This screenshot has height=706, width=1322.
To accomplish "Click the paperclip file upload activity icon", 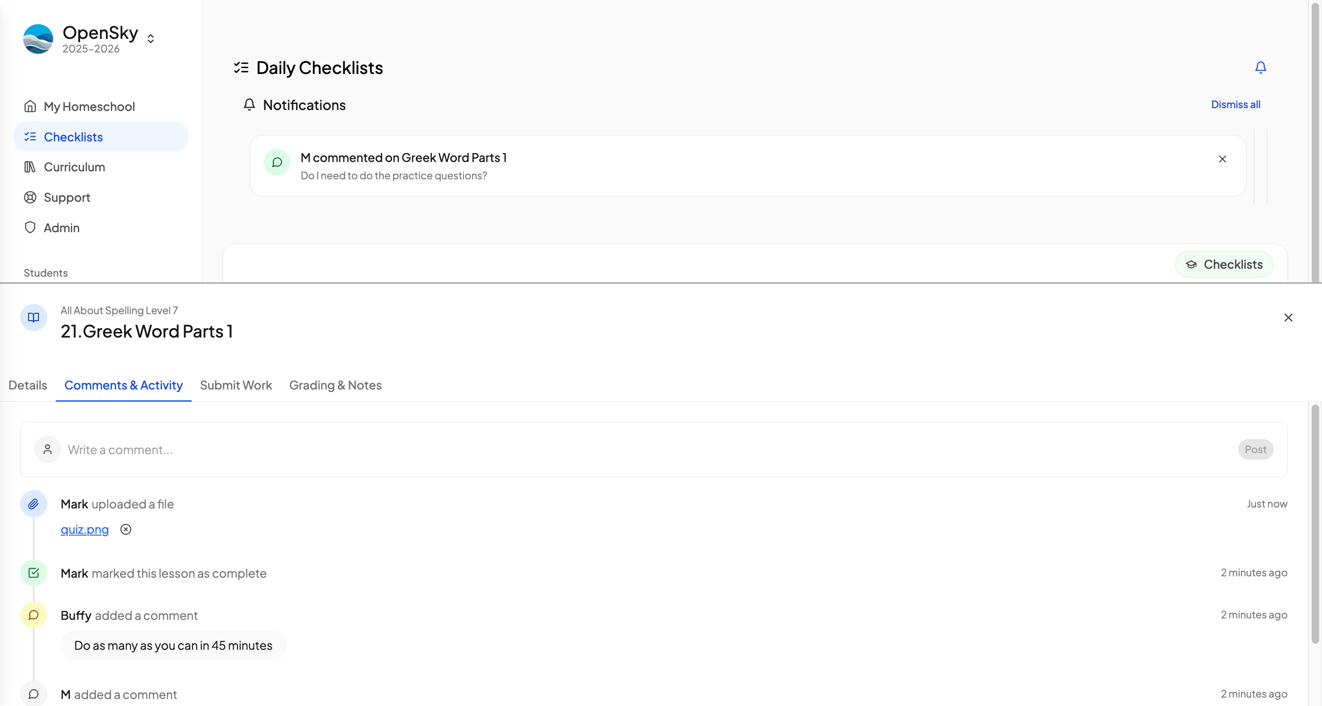I will tap(33, 504).
